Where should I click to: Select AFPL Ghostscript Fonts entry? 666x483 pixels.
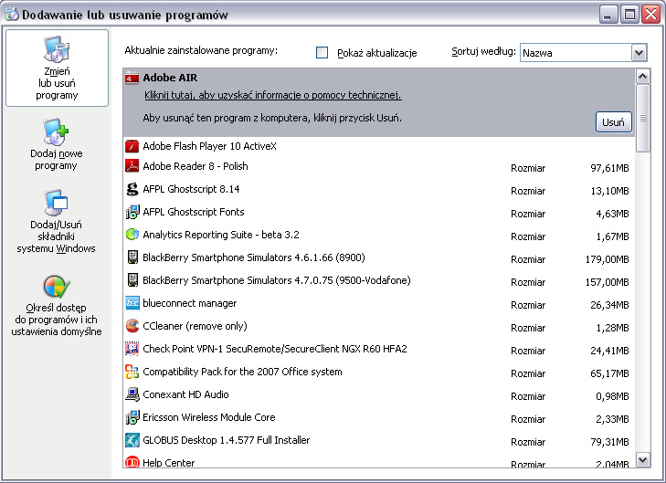379,212
